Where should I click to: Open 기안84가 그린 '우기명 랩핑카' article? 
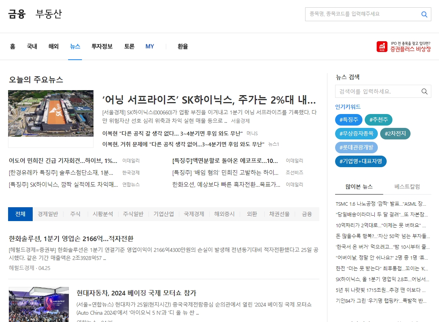coord(381,301)
